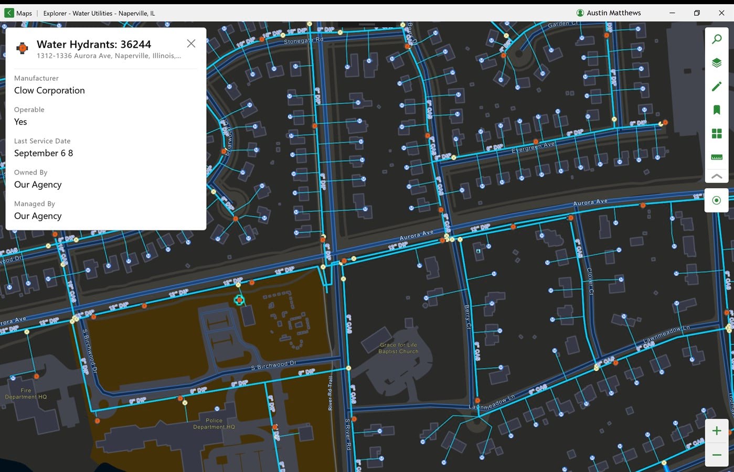Select the markup pencil tool
This screenshot has height=472, width=734.
pyautogui.click(x=717, y=87)
